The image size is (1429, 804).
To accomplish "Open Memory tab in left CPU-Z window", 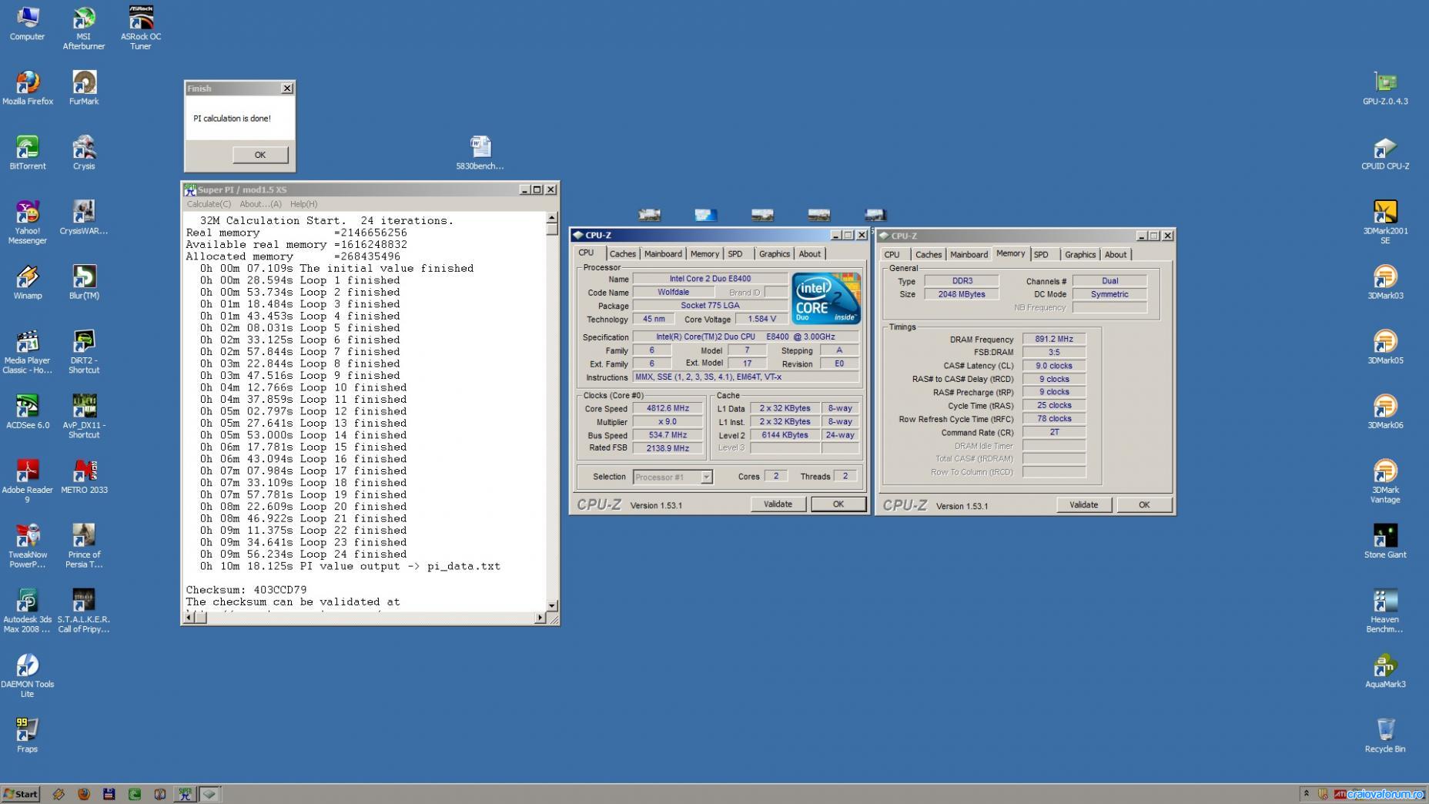I will 704,254.
